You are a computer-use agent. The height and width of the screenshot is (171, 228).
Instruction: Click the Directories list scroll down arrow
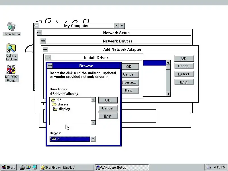[x=93, y=123]
